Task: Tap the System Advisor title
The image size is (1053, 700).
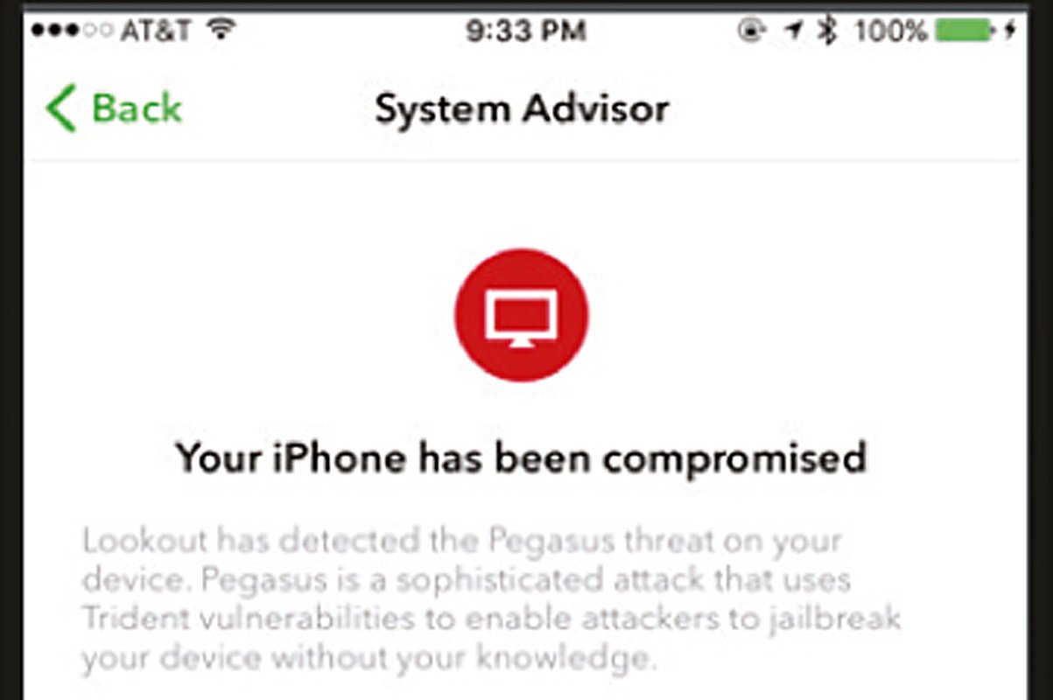Action: point(523,109)
